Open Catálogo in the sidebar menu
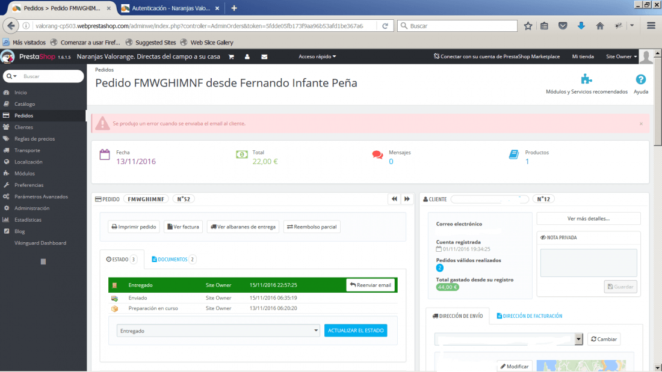This screenshot has height=372, width=662. click(43, 104)
